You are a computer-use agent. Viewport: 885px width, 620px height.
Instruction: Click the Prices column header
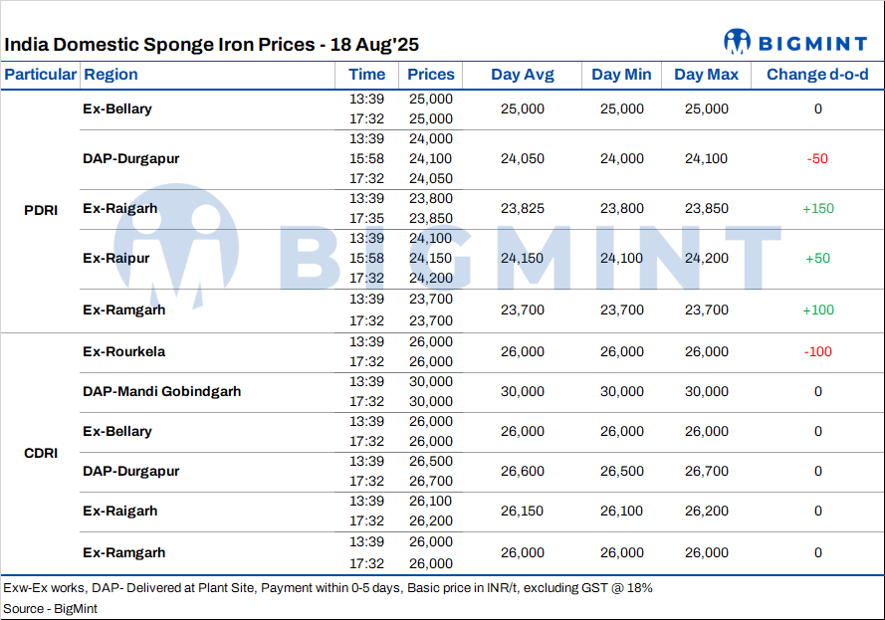(430, 75)
